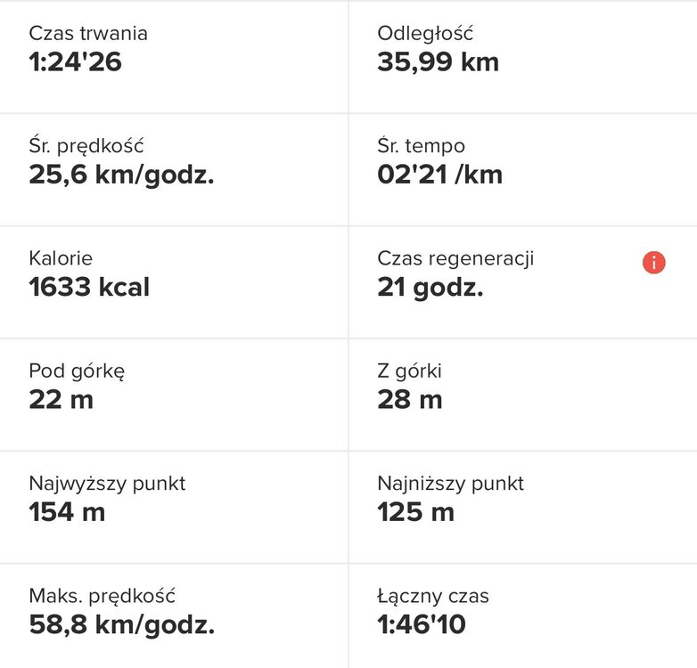Tap the 125 m lowest point value

(415, 512)
